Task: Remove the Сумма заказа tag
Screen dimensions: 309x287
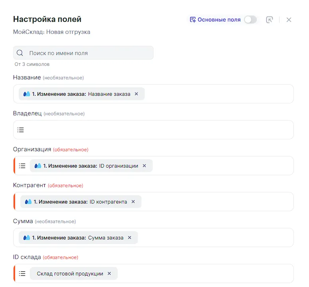Action: (130, 238)
